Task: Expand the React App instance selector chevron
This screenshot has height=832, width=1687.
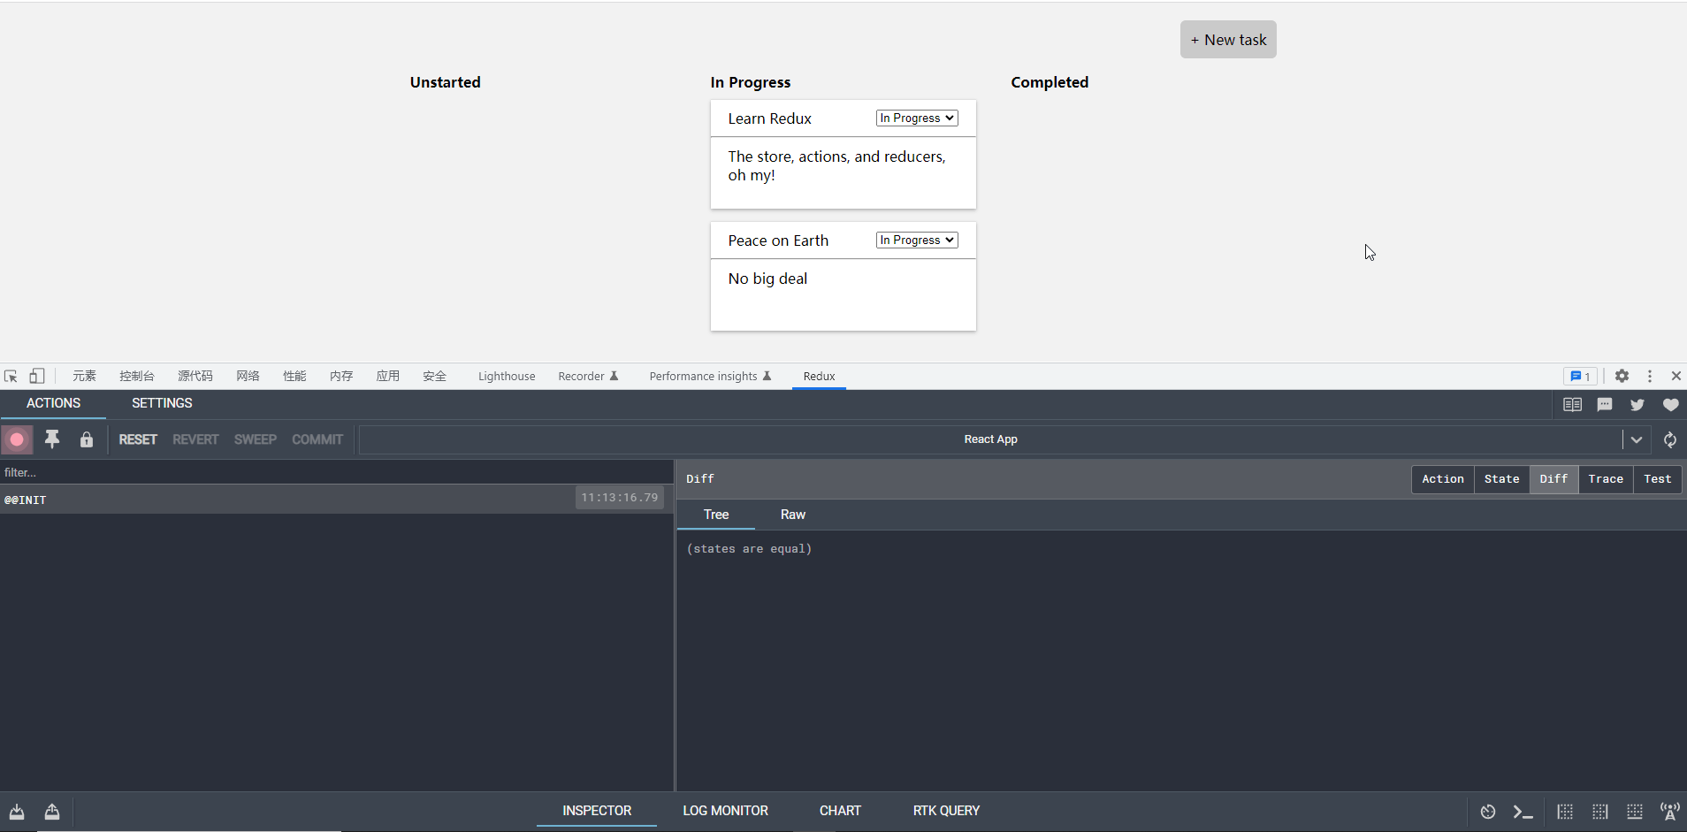Action: point(1637,439)
